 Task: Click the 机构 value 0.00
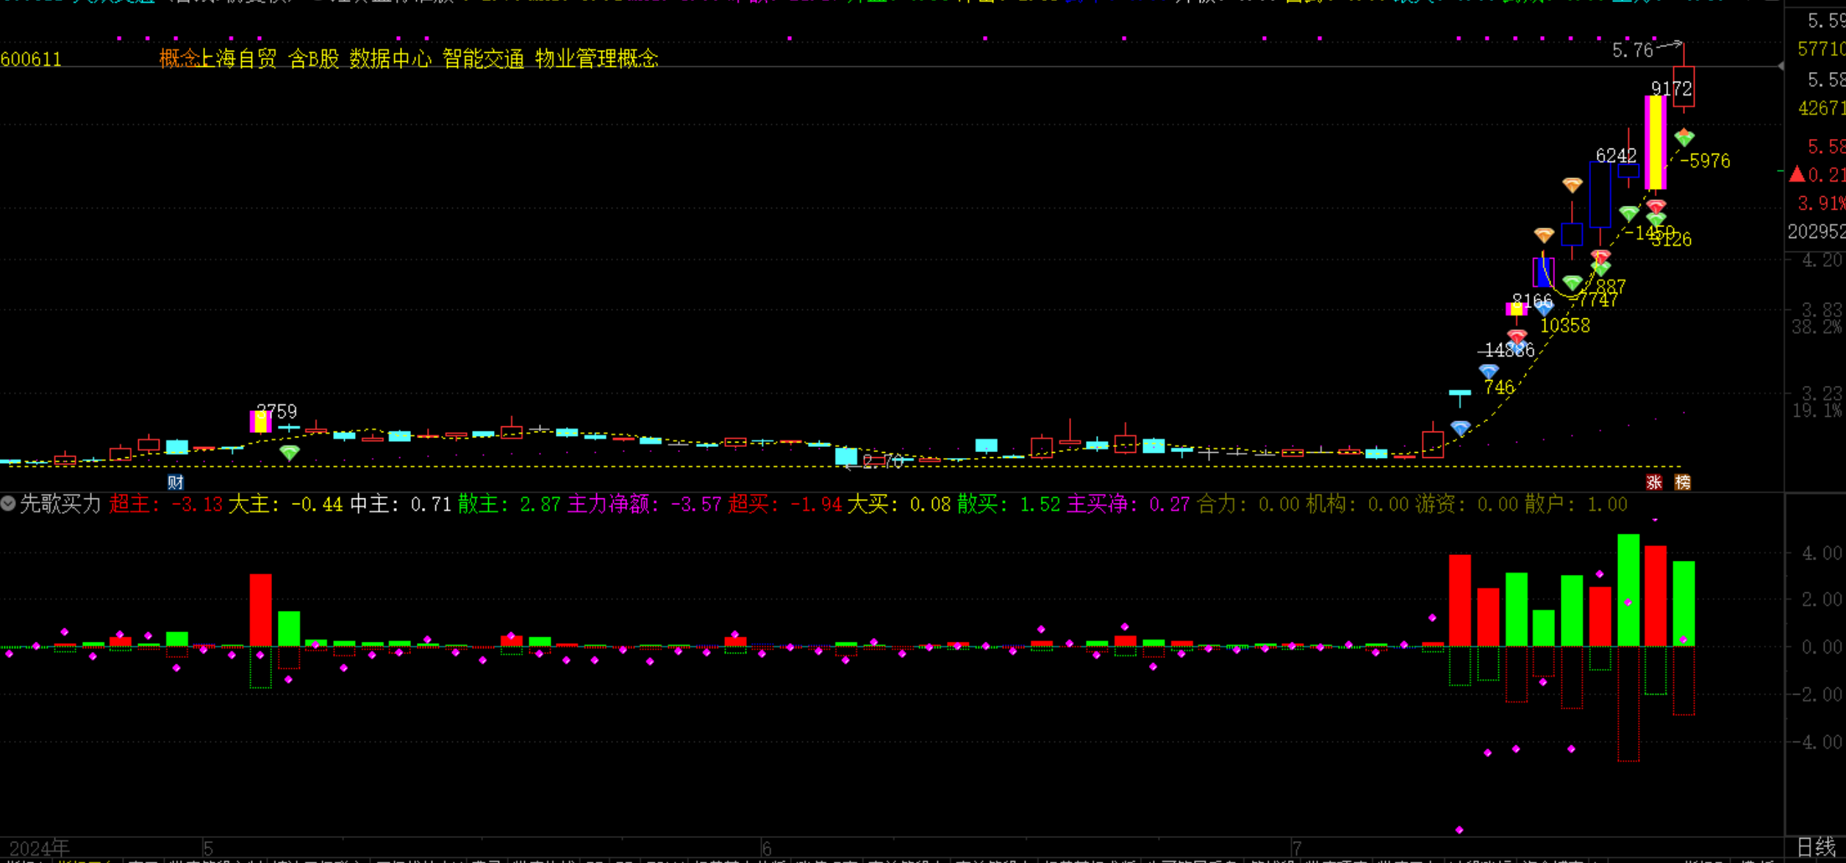(1389, 505)
